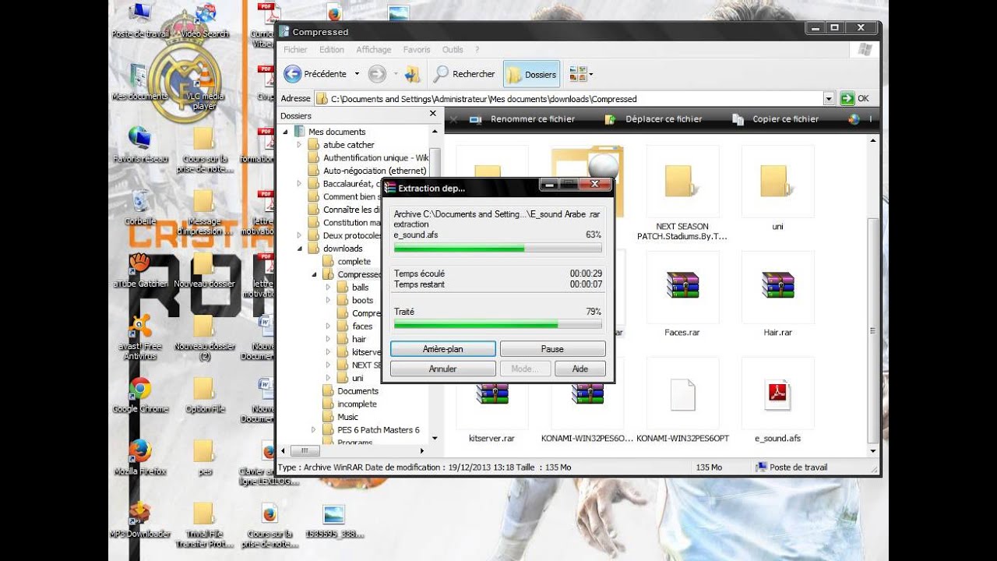Click Annuler to cancel extraction

442,369
